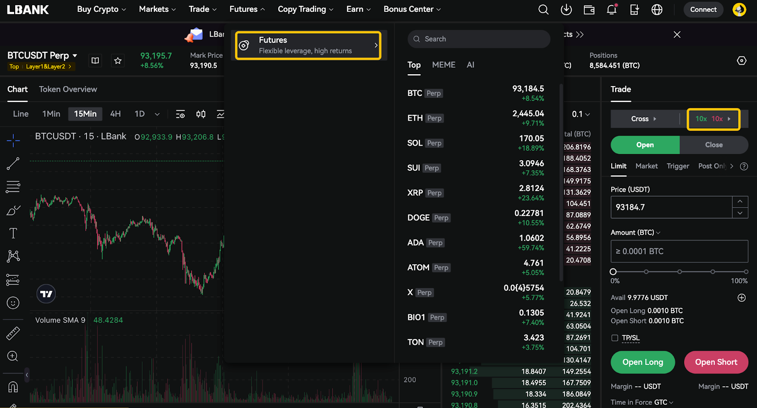Image resolution: width=757 pixels, height=408 pixels.
Task: Open the Time in Force GTC dropdown
Action: click(x=642, y=402)
